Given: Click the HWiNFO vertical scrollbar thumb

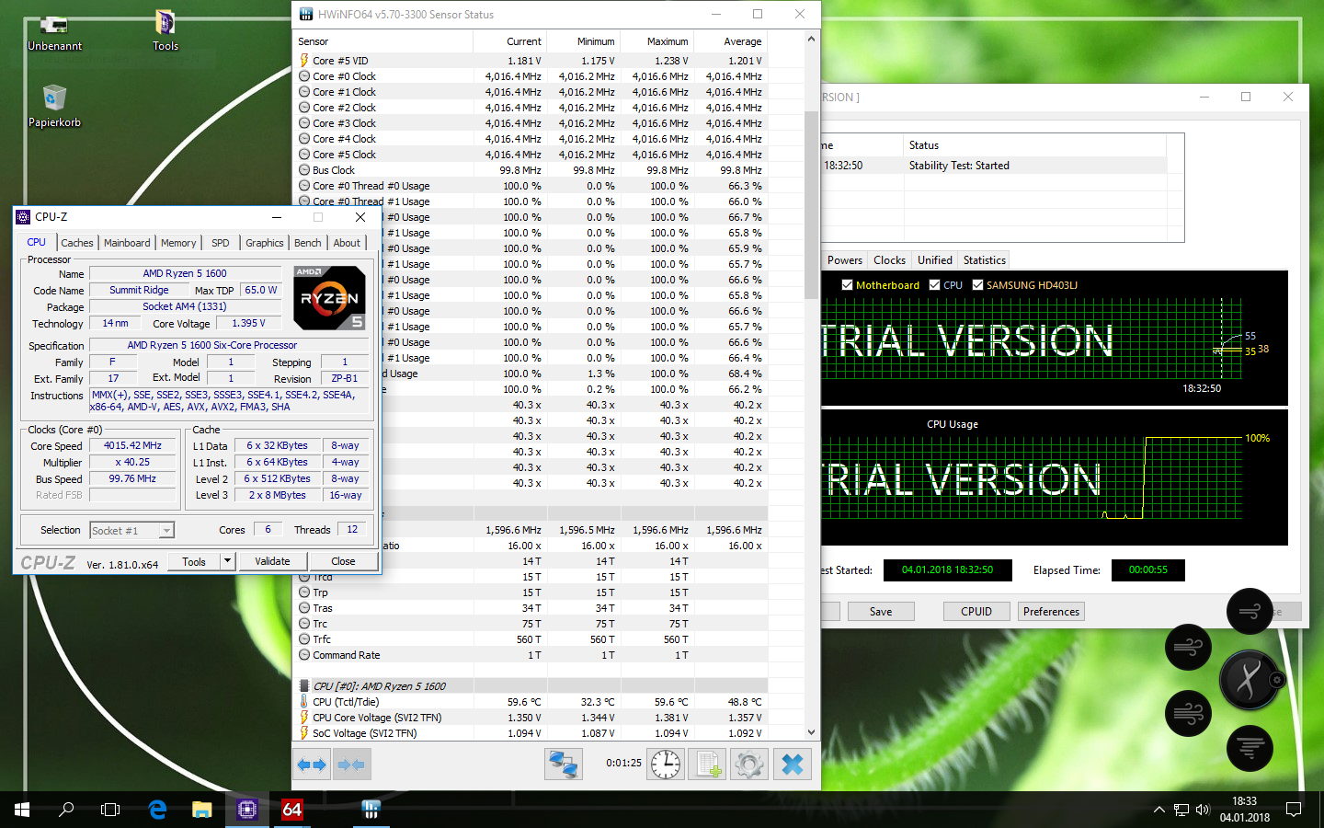Looking at the screenshot, I should point(811,204).
